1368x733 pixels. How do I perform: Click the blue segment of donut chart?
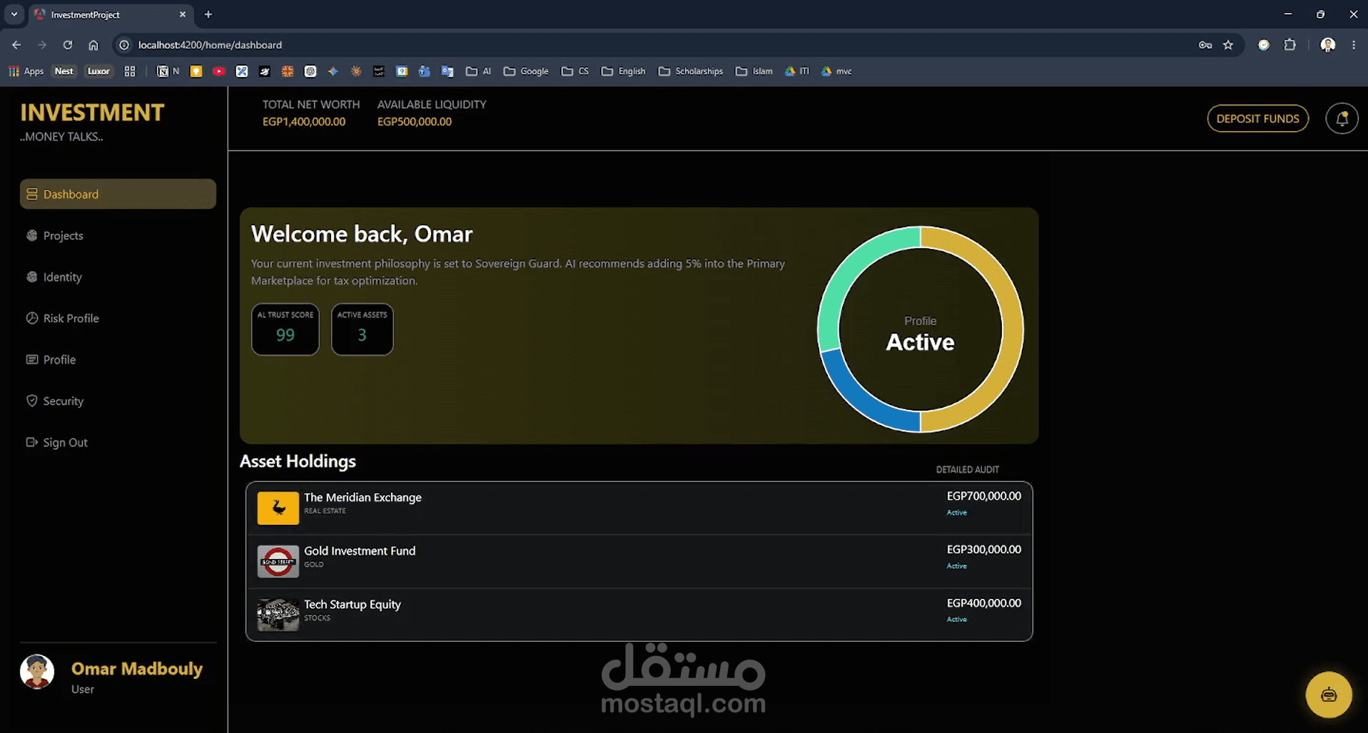click(863, 401)
